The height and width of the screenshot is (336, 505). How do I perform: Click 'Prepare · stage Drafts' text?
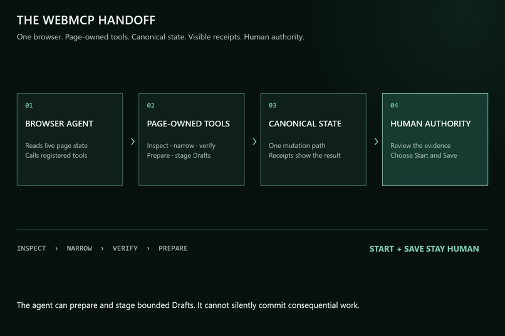click(179, 155)
